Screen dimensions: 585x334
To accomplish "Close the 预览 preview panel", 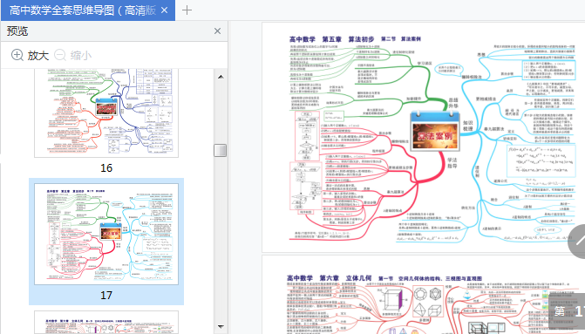I will pyautogui.click(x=217, y=31).
